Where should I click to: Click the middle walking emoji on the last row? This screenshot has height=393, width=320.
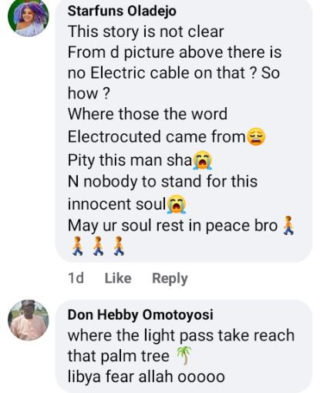click(98, 246)
